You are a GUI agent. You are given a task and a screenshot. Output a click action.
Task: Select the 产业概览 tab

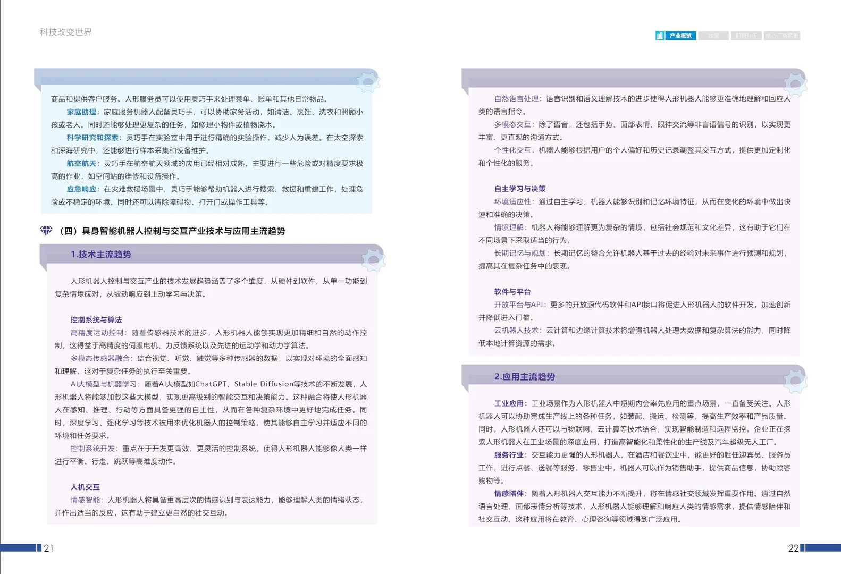coord(680,36)
